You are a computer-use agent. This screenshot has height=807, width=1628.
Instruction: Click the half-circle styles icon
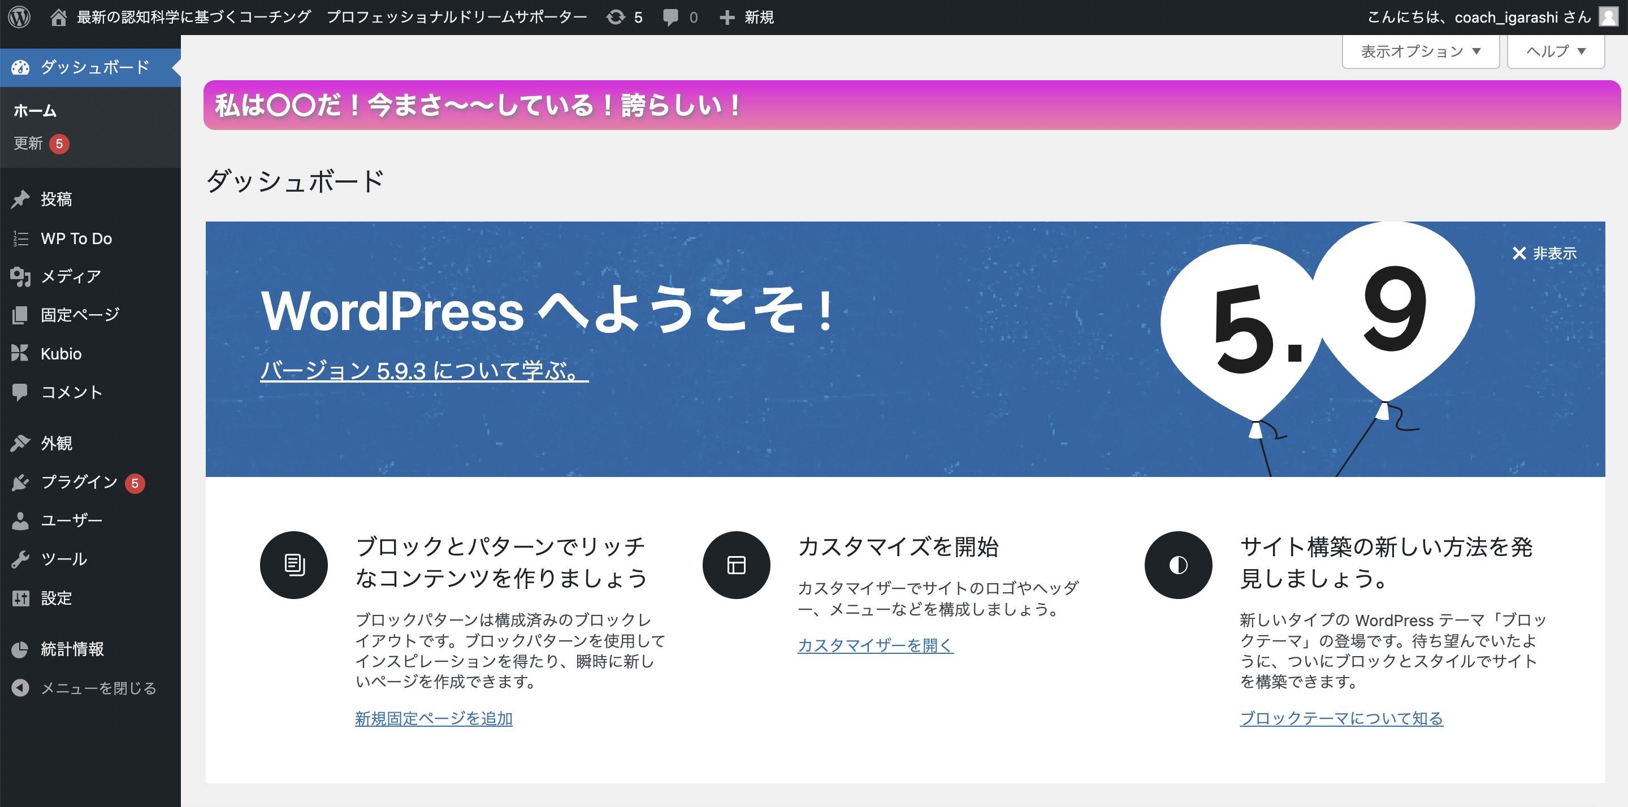coord(1178,565)
